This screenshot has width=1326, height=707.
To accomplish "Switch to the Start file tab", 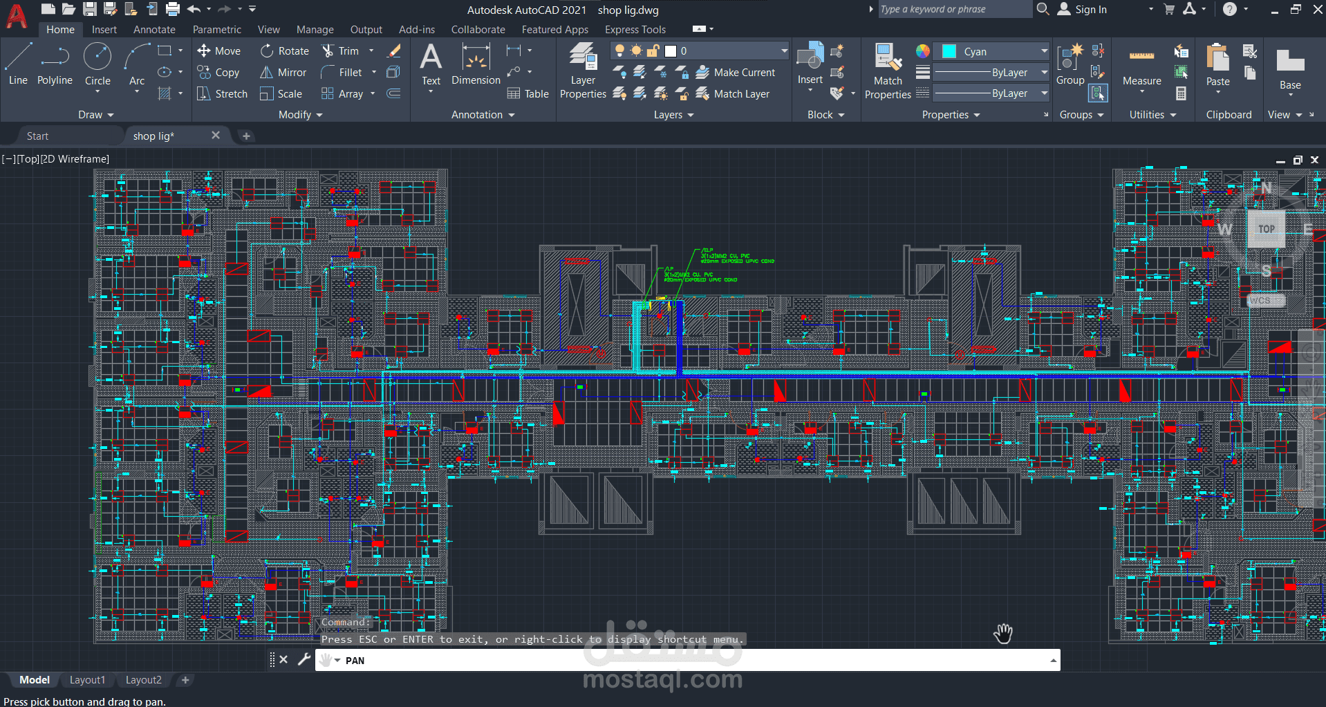I will coord(37,136).
